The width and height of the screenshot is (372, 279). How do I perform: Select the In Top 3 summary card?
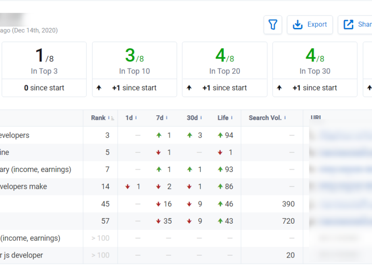[x=44, y=60]
